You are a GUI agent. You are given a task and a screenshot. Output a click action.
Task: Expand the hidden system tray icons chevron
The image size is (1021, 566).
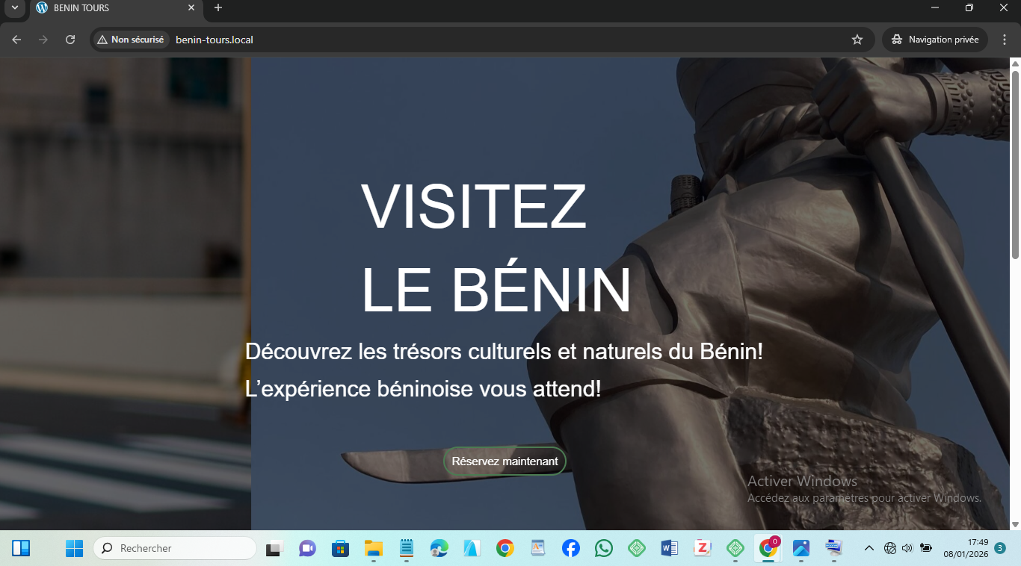click(x=869, y=548)
